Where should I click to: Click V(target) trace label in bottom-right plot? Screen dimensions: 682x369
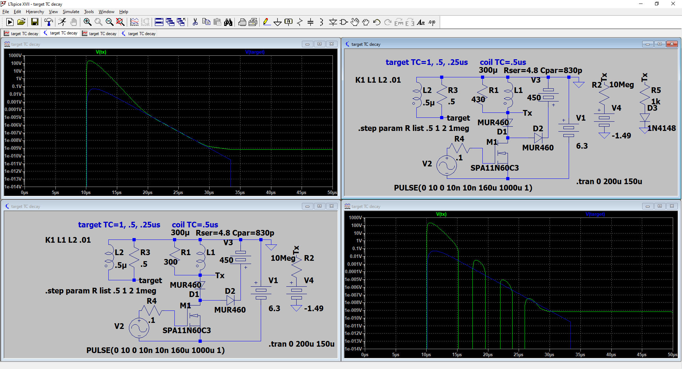click(x=595, y=214)
